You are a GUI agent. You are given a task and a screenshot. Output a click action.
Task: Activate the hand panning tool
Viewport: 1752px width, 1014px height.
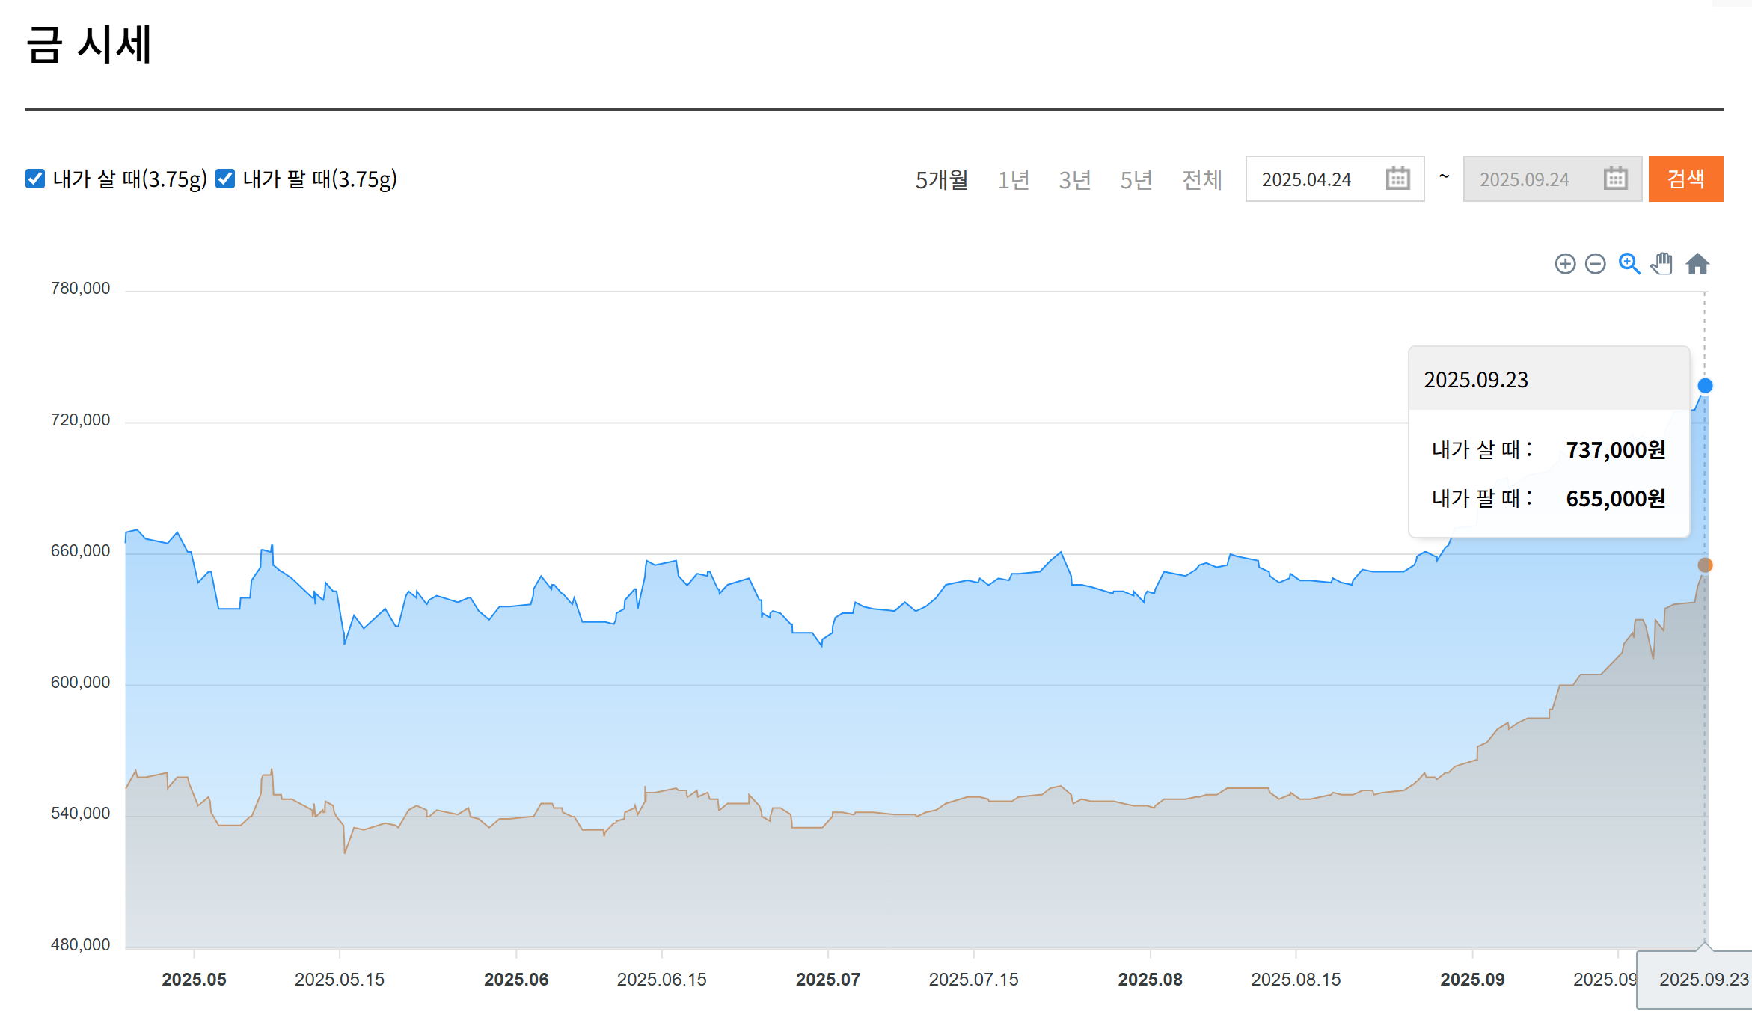(x=1662, y=264)
